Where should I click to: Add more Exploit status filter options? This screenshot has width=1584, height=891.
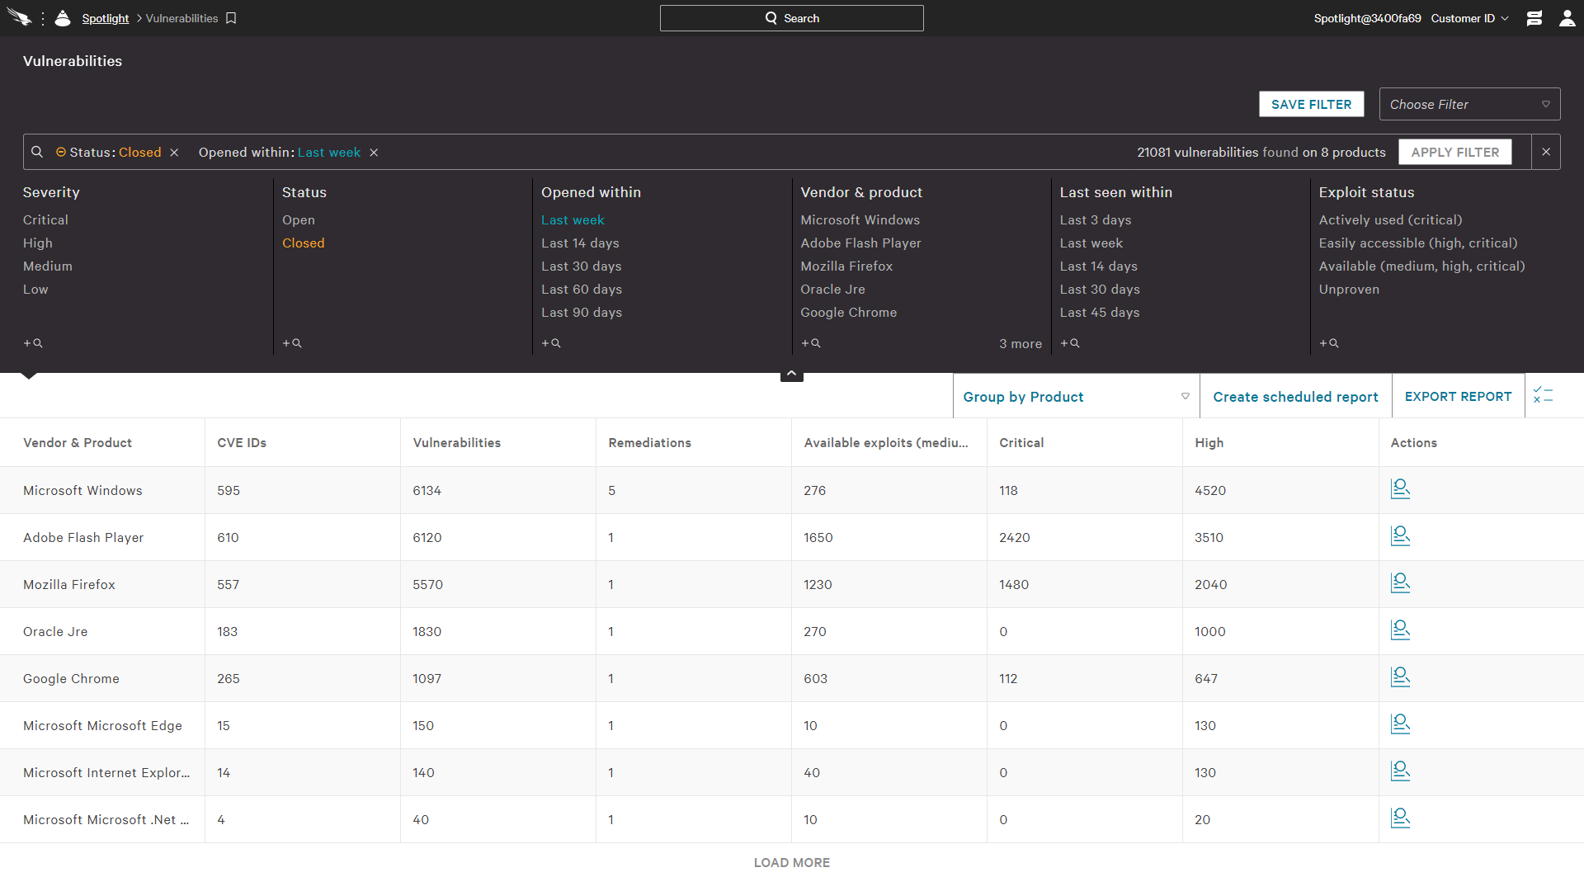point(1329,343)
